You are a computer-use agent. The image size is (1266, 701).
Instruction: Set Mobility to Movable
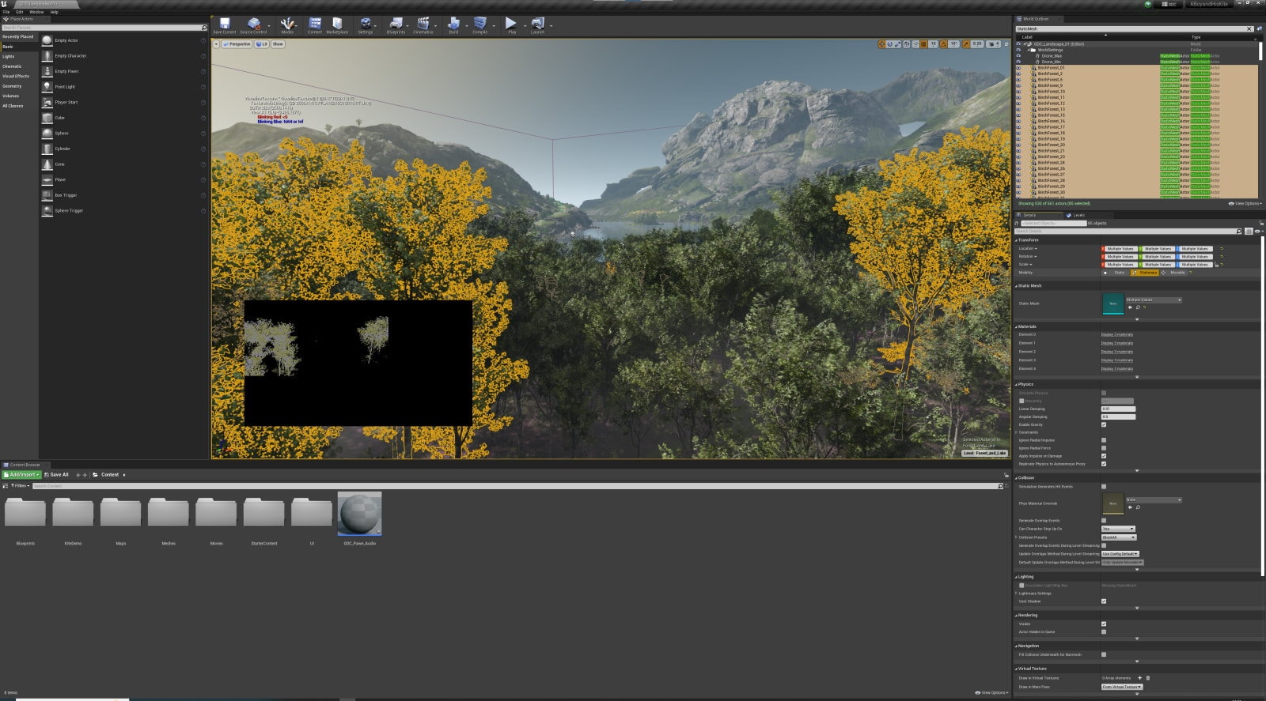pyautogui.click(x=1177, y=273)
